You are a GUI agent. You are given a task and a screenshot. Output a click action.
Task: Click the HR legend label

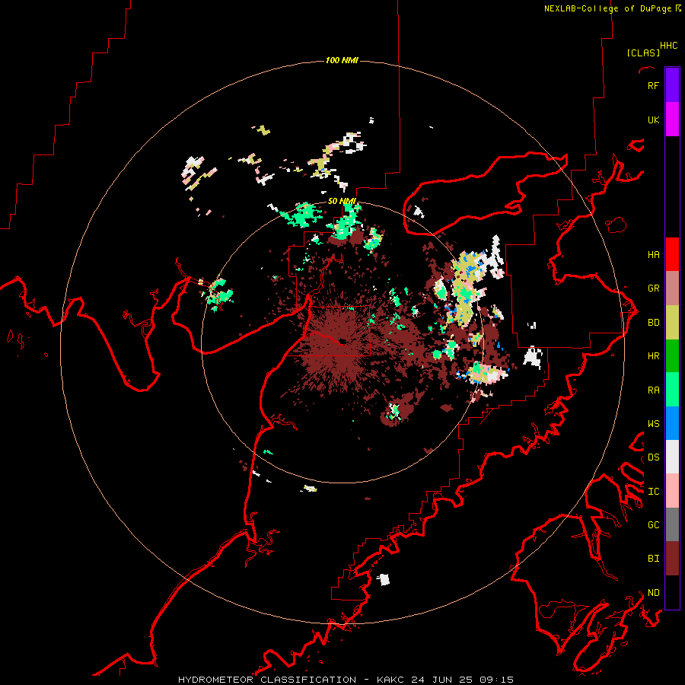pos(653,356)
